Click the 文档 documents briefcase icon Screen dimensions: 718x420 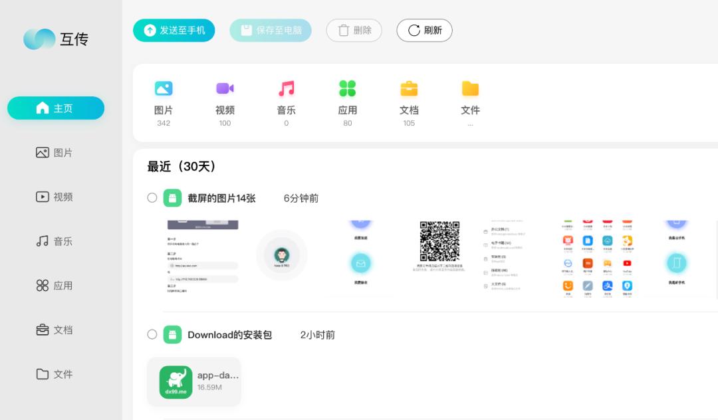pos(409,88)
